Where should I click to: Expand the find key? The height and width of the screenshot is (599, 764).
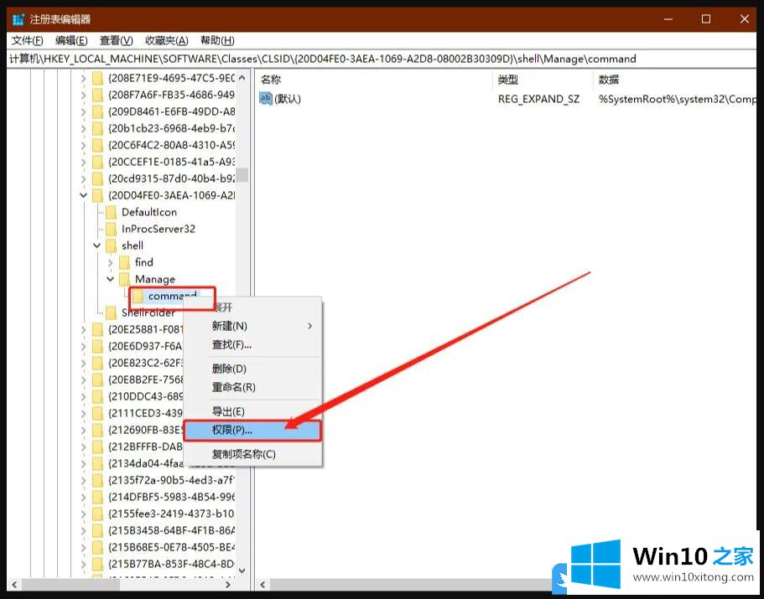point(111,263)
